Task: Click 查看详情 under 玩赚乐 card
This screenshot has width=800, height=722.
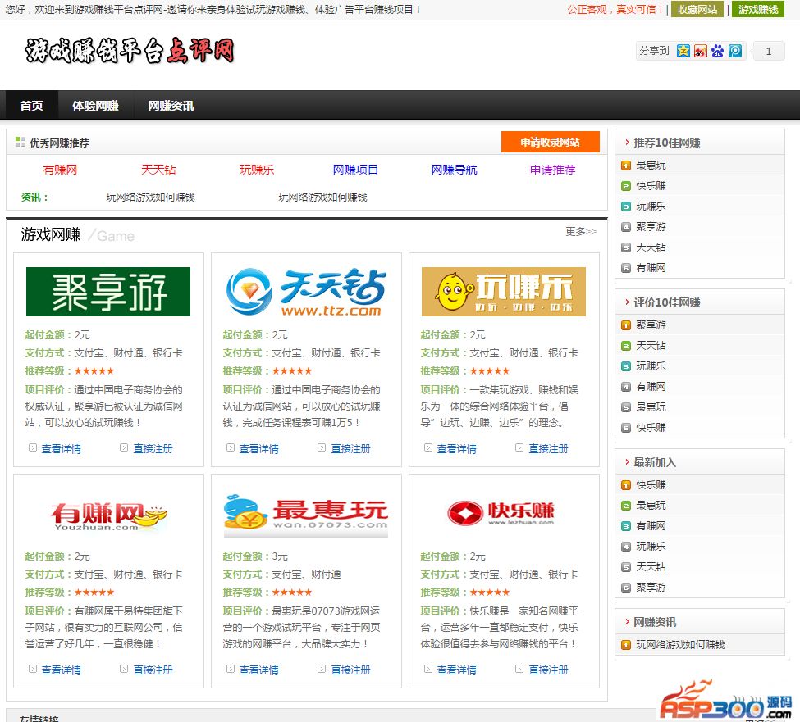Action: click(x=457, y=448)
